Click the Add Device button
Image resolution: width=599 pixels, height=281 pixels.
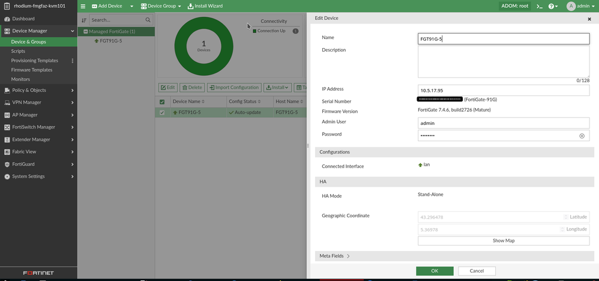[107, 6]
